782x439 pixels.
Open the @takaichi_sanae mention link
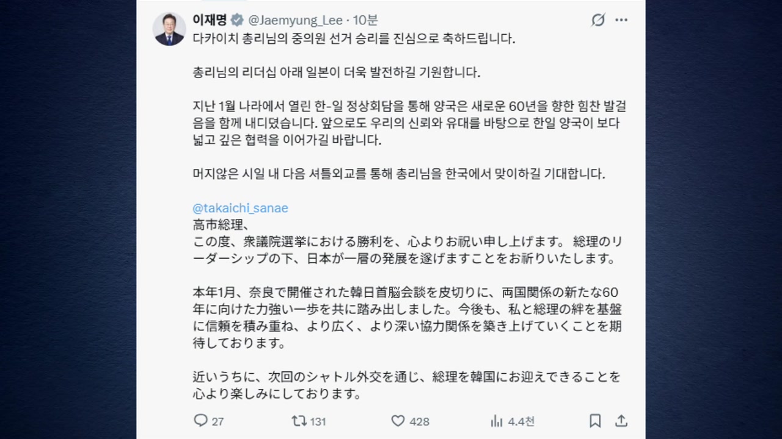tap(240, 208)
